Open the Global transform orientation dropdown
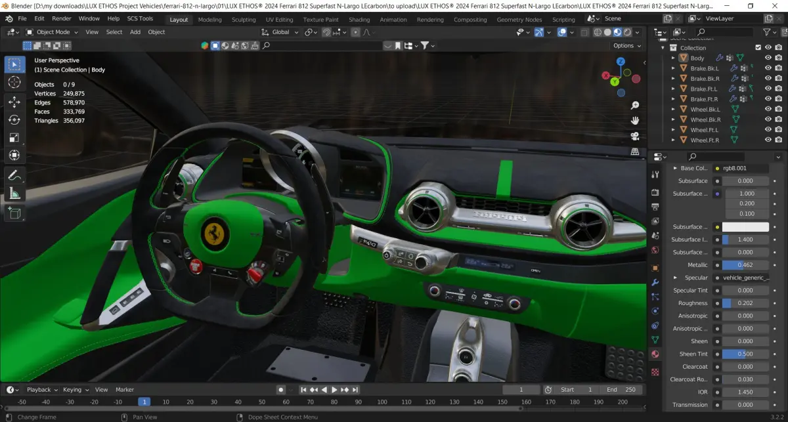 (x=280, y=32)
